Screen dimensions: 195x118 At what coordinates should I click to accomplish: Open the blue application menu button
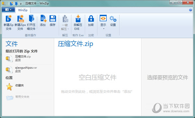[8, 10]
